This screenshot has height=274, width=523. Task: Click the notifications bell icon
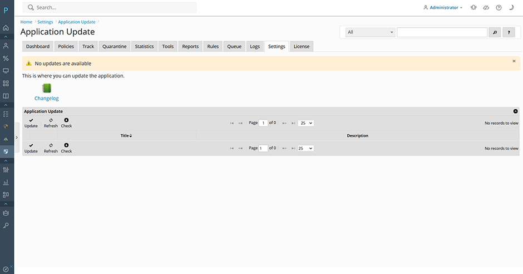point(473,8)
